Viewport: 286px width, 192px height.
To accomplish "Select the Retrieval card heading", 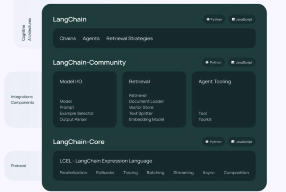I will tap(139, 82).
